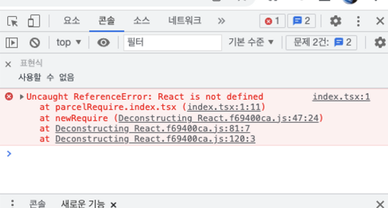Click the '사용할 수 없음' expression result

[46, 77]
